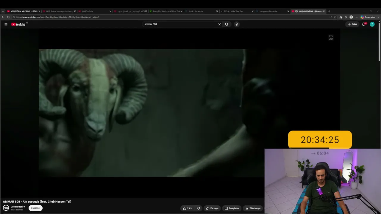This screenshot has width=381, height=214.
Task: Close the NIDHAL YAHYAOUI tab
Action: tap(39, 11)
